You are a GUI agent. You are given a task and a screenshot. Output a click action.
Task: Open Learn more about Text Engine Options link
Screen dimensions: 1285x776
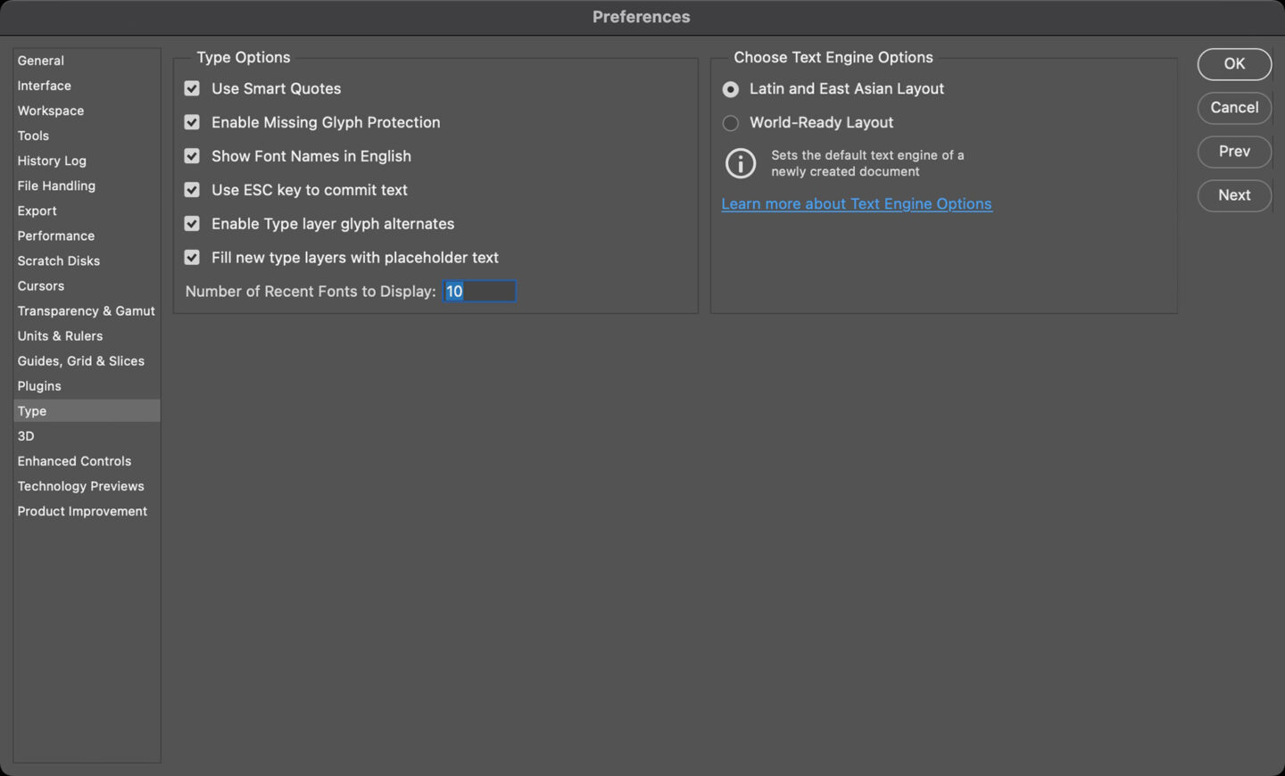tap(856, 204)
